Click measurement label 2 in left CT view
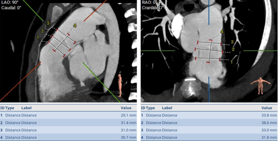This screenshot has height=141, width=278. (x=42, y=31)
